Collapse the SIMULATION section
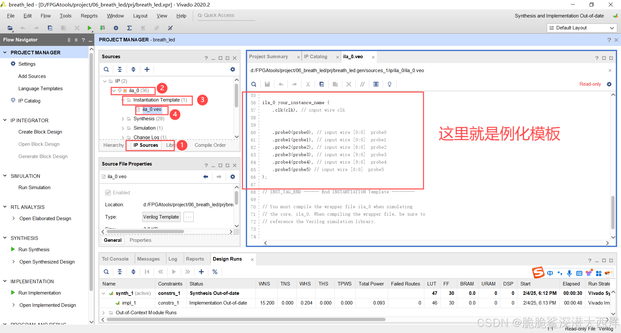 (x=5, y=176)
